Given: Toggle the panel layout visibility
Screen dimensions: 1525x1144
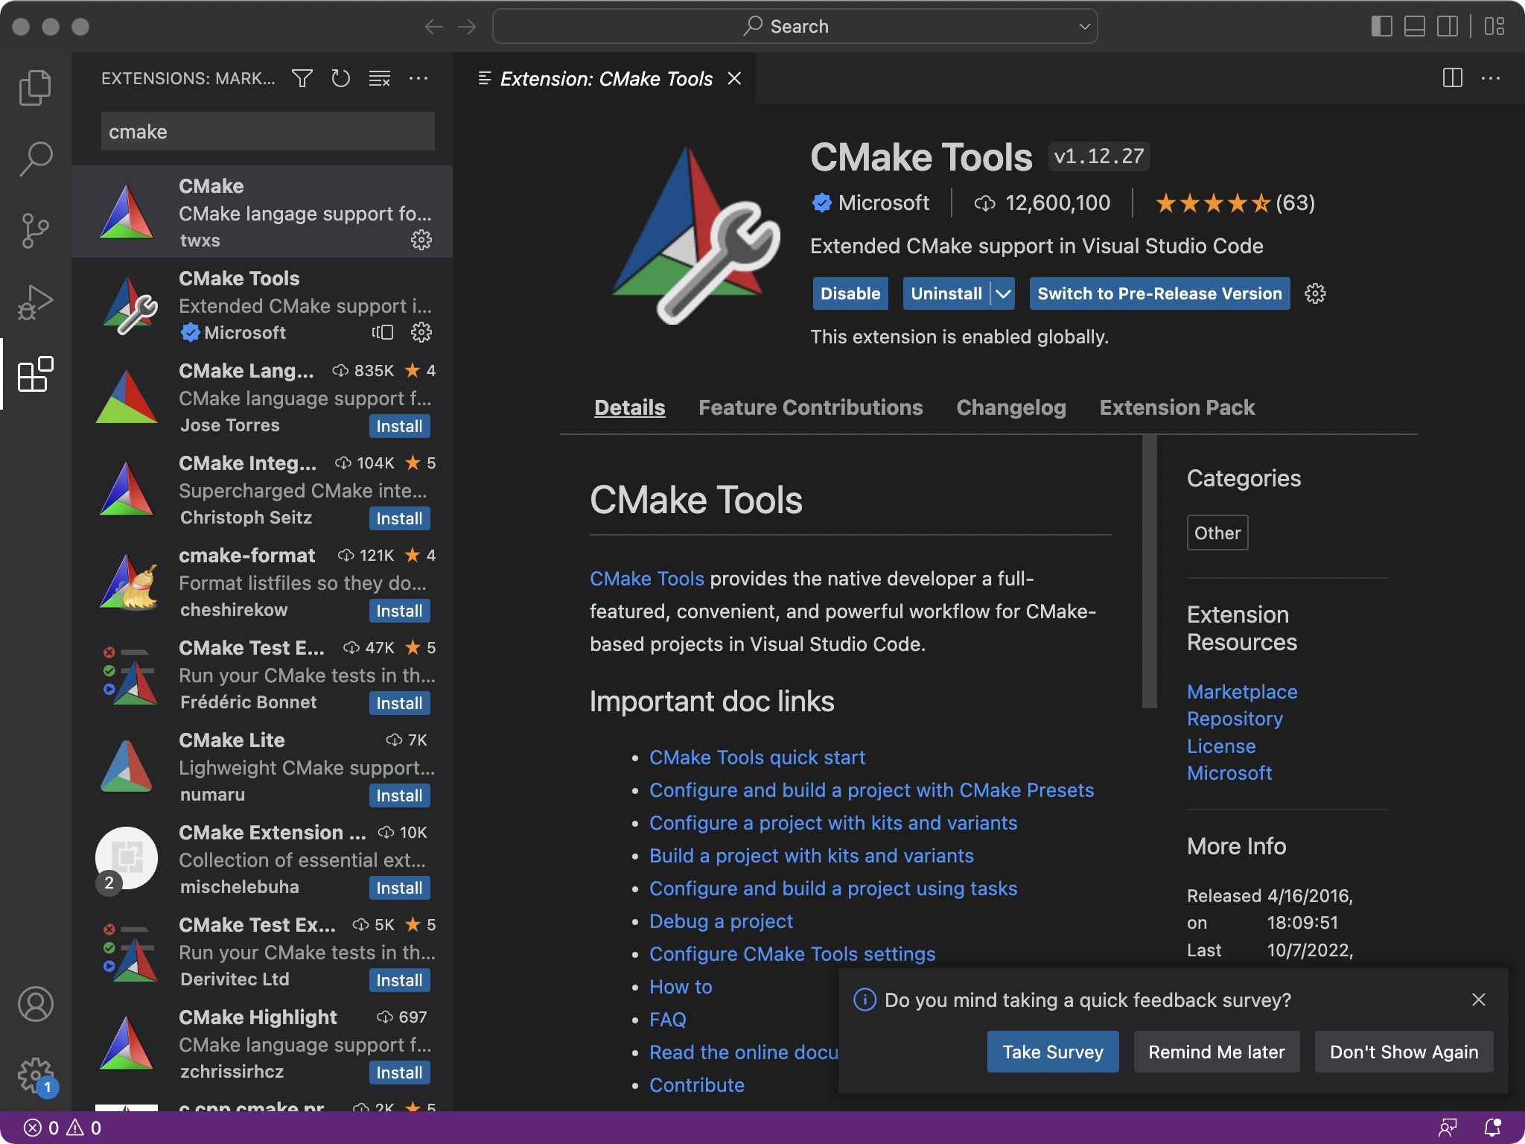Looking at the screenshot, I should 1413,25.
